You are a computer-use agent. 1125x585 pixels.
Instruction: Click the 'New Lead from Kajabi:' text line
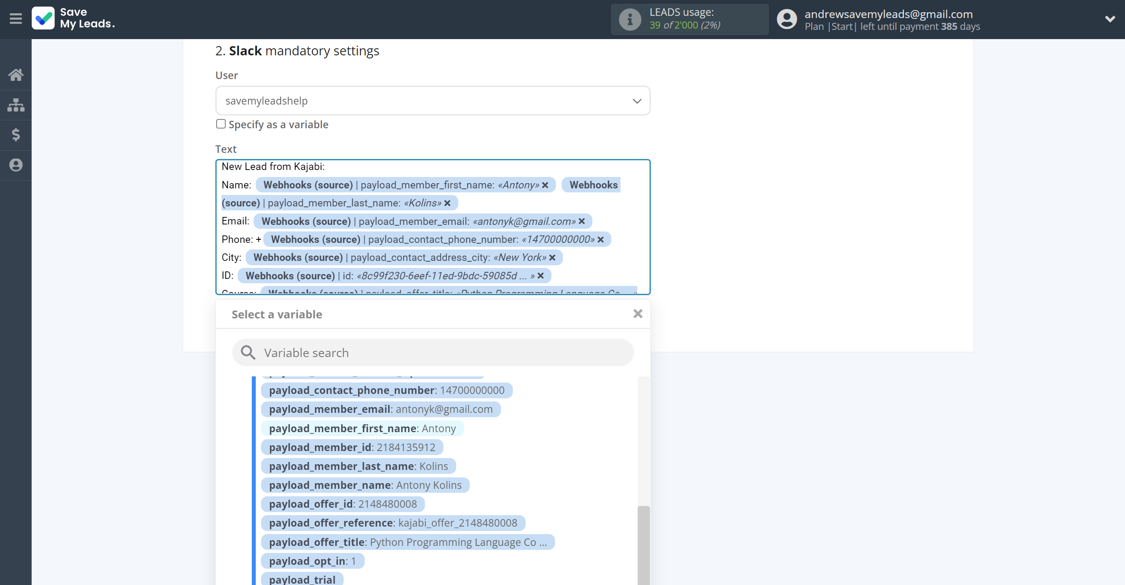[273, 167]
